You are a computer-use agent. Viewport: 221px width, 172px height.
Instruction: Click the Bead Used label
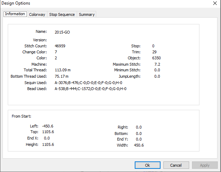[37, 89]
